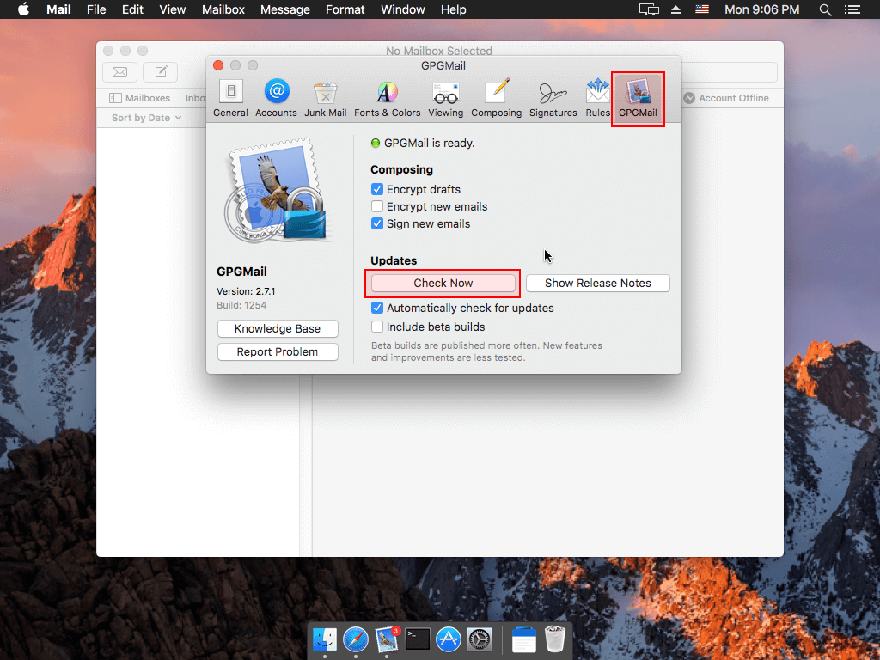Disable the Encrypt drafts checkbox
The height and width of the screenshot is (660, 880).
(x=376, y=189)
